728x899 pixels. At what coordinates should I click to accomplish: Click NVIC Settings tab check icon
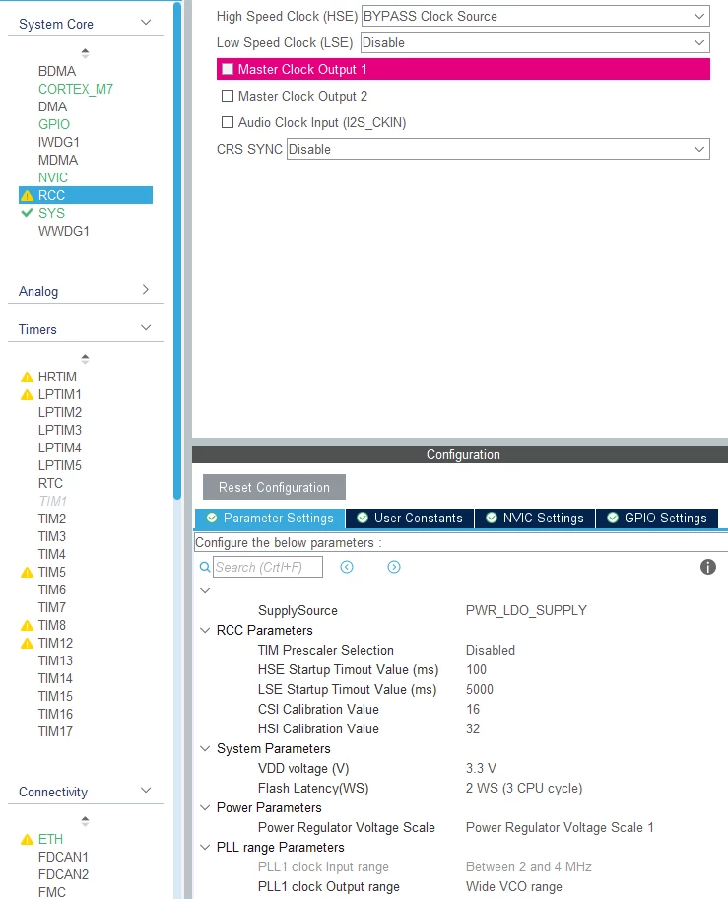(x=492, y=518)
